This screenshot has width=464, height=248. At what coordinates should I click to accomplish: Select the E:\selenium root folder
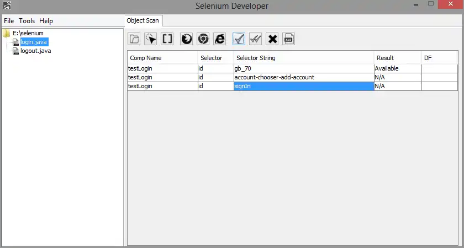coord(28,33)
